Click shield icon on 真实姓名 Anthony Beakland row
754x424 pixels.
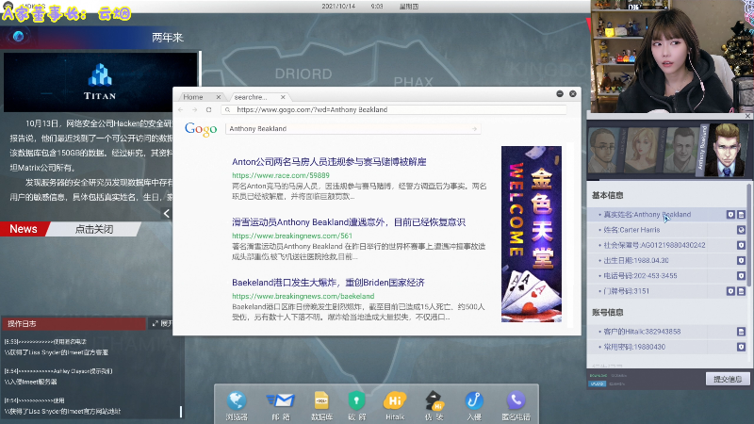coord(730,215)
